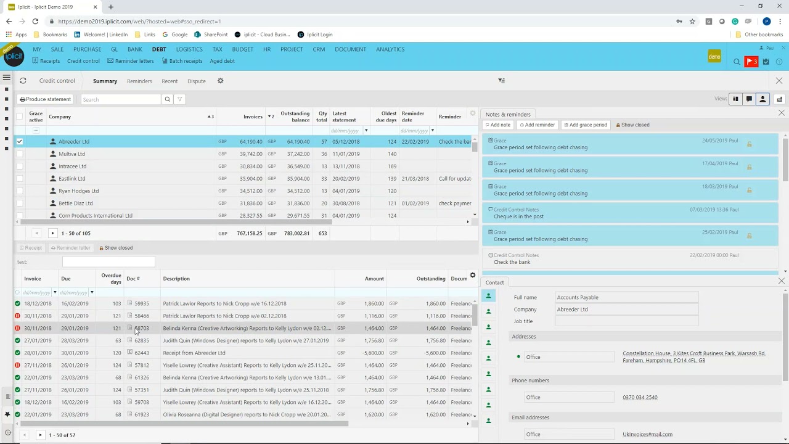Open the help question mark icon

(x=779, y=62)
